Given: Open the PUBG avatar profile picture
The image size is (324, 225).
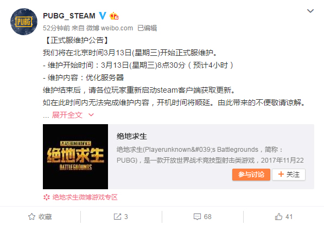Looking at the screenshot, I should [x=24, y=22].
